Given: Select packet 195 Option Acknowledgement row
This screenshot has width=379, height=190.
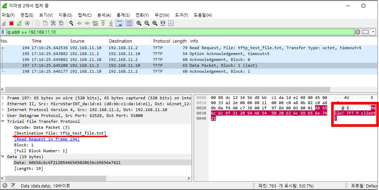Looking at the screenshot, I should 189,54.
